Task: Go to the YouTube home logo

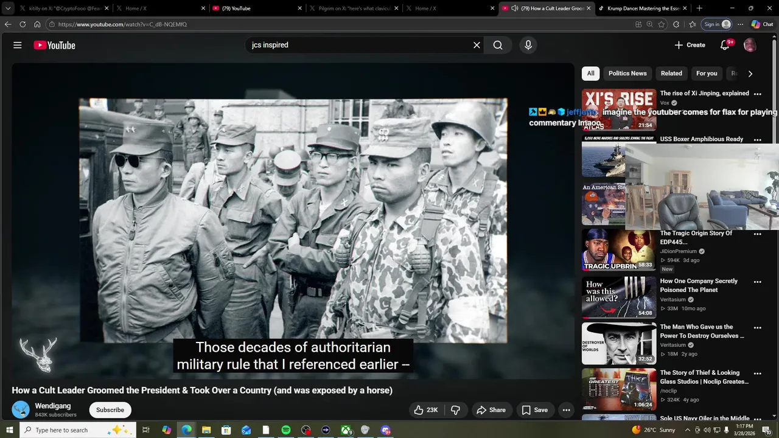Action: 54,45
